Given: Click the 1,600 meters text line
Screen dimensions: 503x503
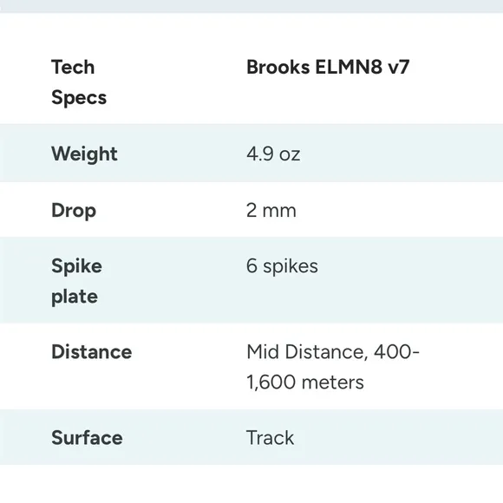Looking at the screenshot, I should (x=305, y=382).
